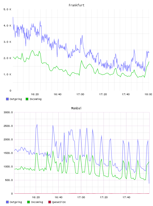The width and height of the screenshot is (153, 206).
Task: Click the 3000.0 y-axis label on Mumbai chart
Action: [x=8, y=112]
